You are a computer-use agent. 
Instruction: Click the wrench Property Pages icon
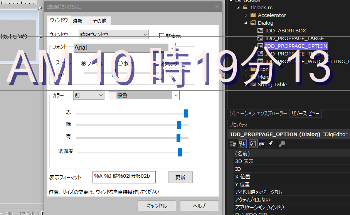click(282, 144)
